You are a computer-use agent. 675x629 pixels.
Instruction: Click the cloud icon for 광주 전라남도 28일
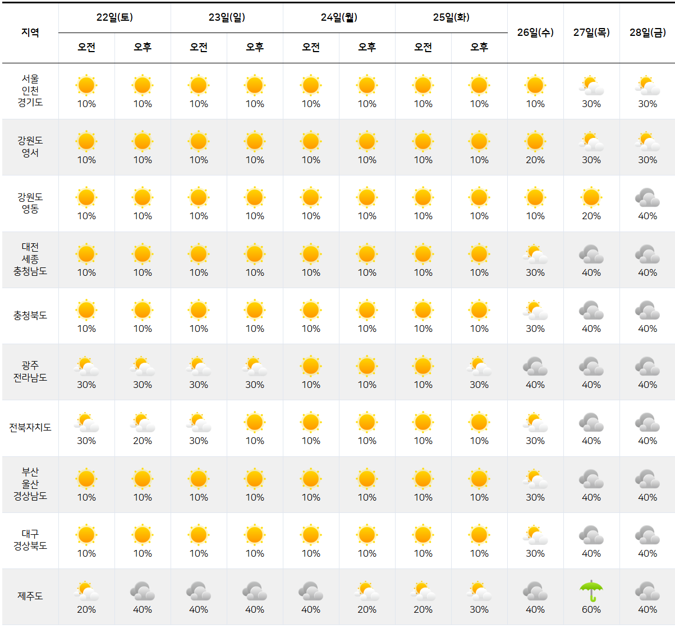(648, 367)
